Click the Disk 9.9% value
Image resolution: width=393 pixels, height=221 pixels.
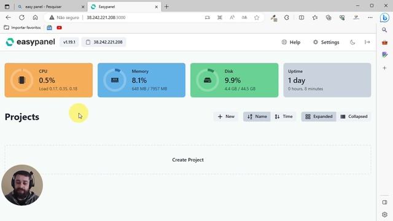coord(233,80)
